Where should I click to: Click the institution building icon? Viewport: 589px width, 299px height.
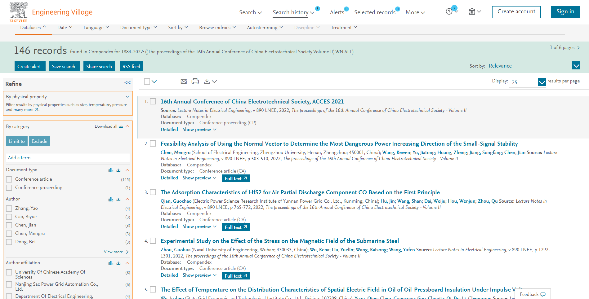[x=472, y=12]
